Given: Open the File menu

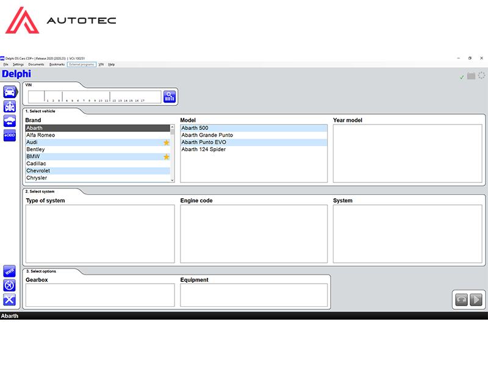Looking at the screenshot, I should [x=6, y=65].
